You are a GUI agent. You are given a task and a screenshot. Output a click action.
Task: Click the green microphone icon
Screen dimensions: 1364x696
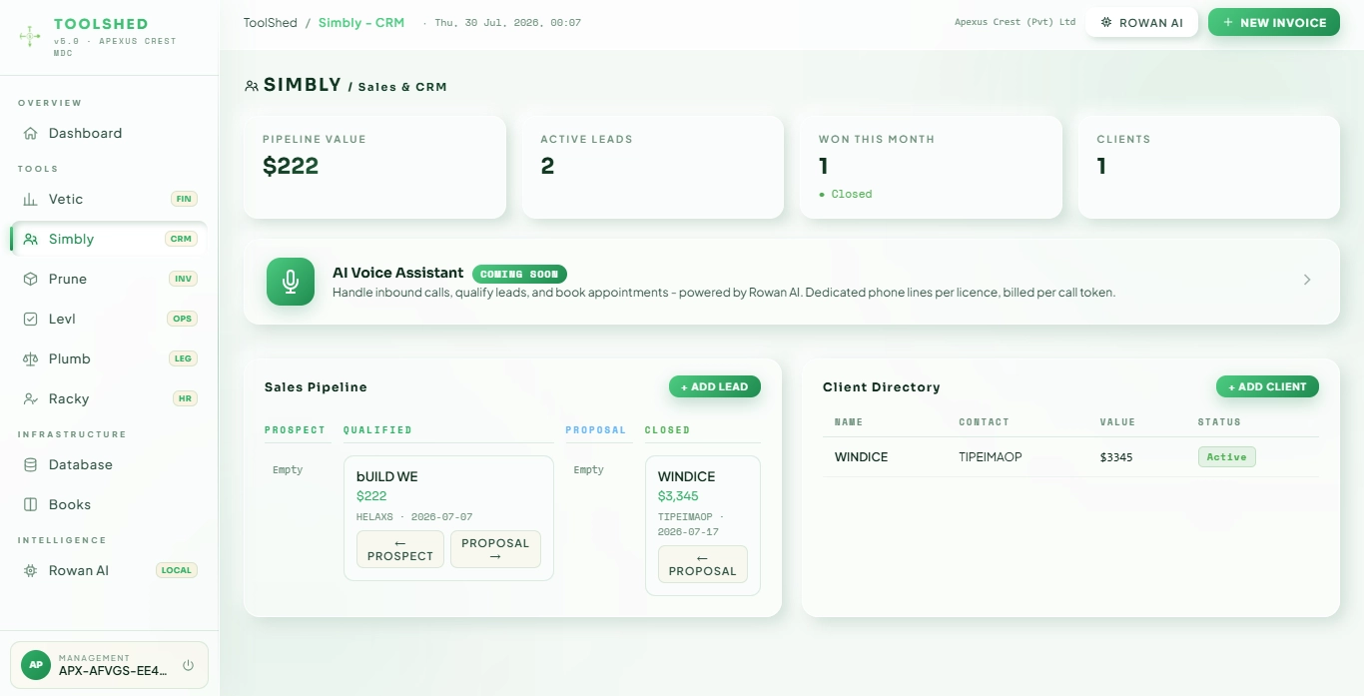click(291, 282)
